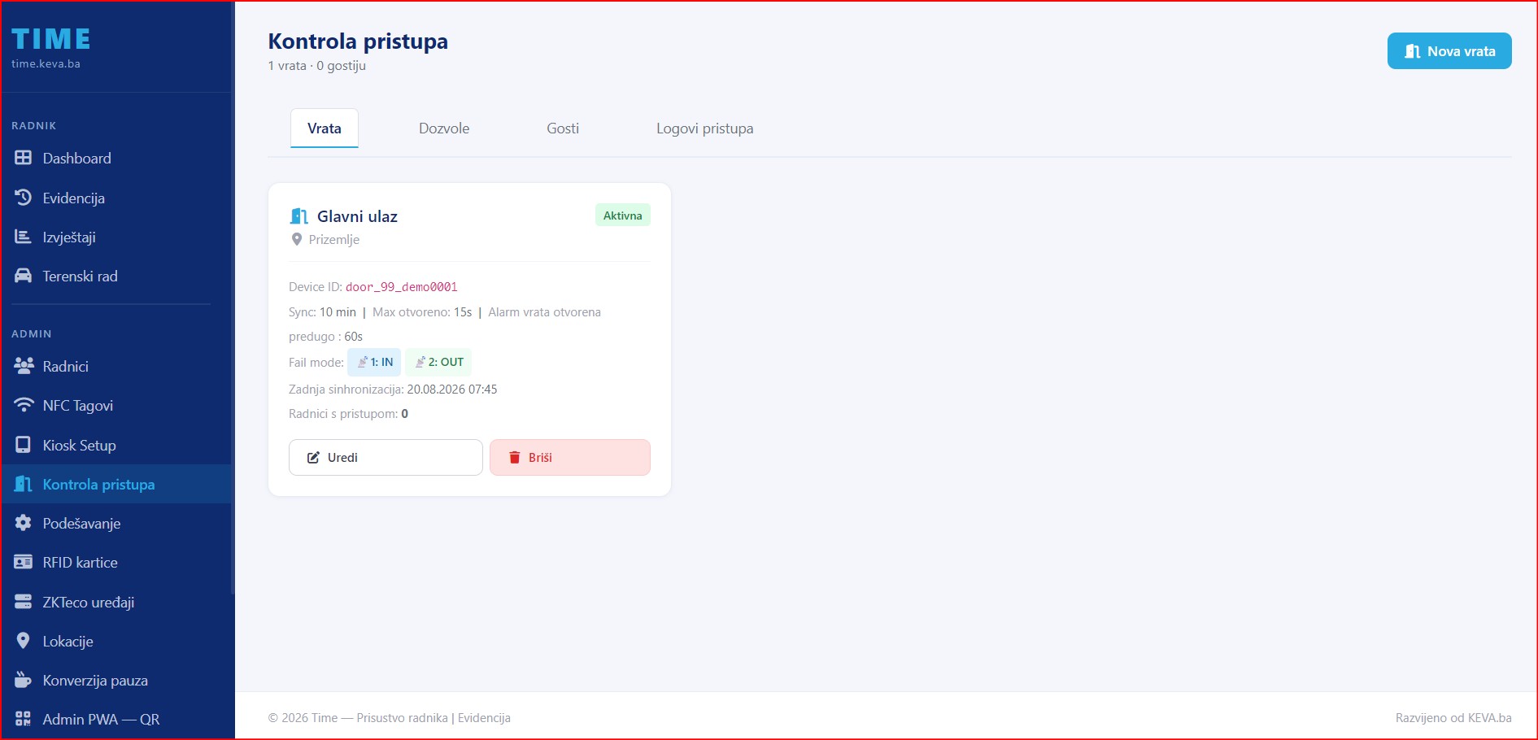Viewport: 1538px width, 740px height.
Task: Open Dashboard from the sidebar
Action: pos(117,158)
